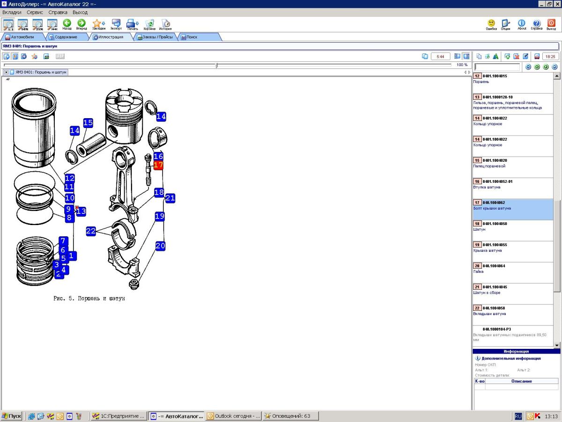Open the Экспорт (Export) tool

(116, 23)
